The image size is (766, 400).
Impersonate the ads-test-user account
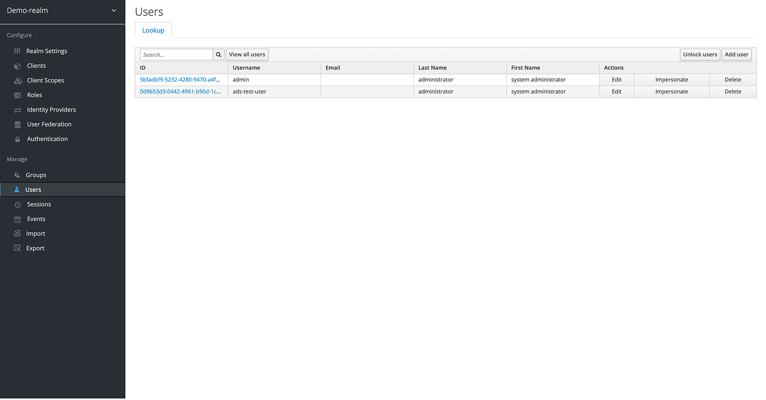(x=671, y=91)
